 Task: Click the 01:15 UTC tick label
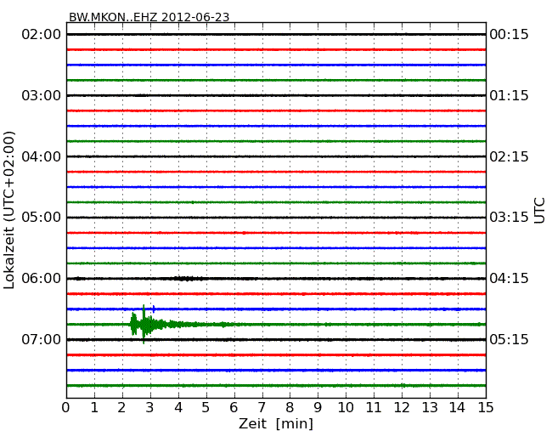click(x=509, y=95)
